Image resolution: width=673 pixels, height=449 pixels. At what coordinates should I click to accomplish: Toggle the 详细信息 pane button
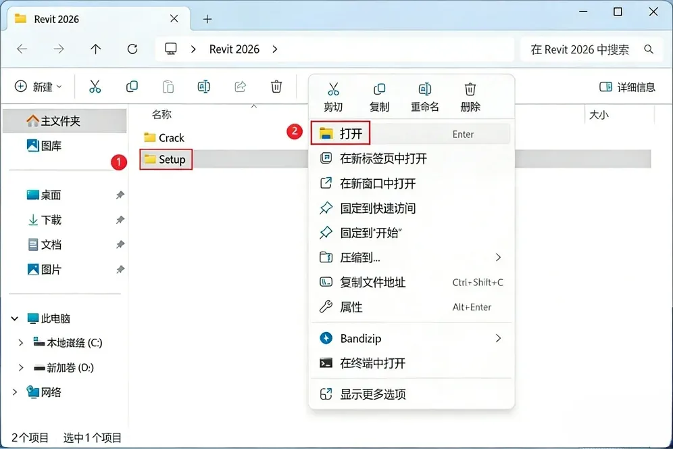tap(627, 87)
